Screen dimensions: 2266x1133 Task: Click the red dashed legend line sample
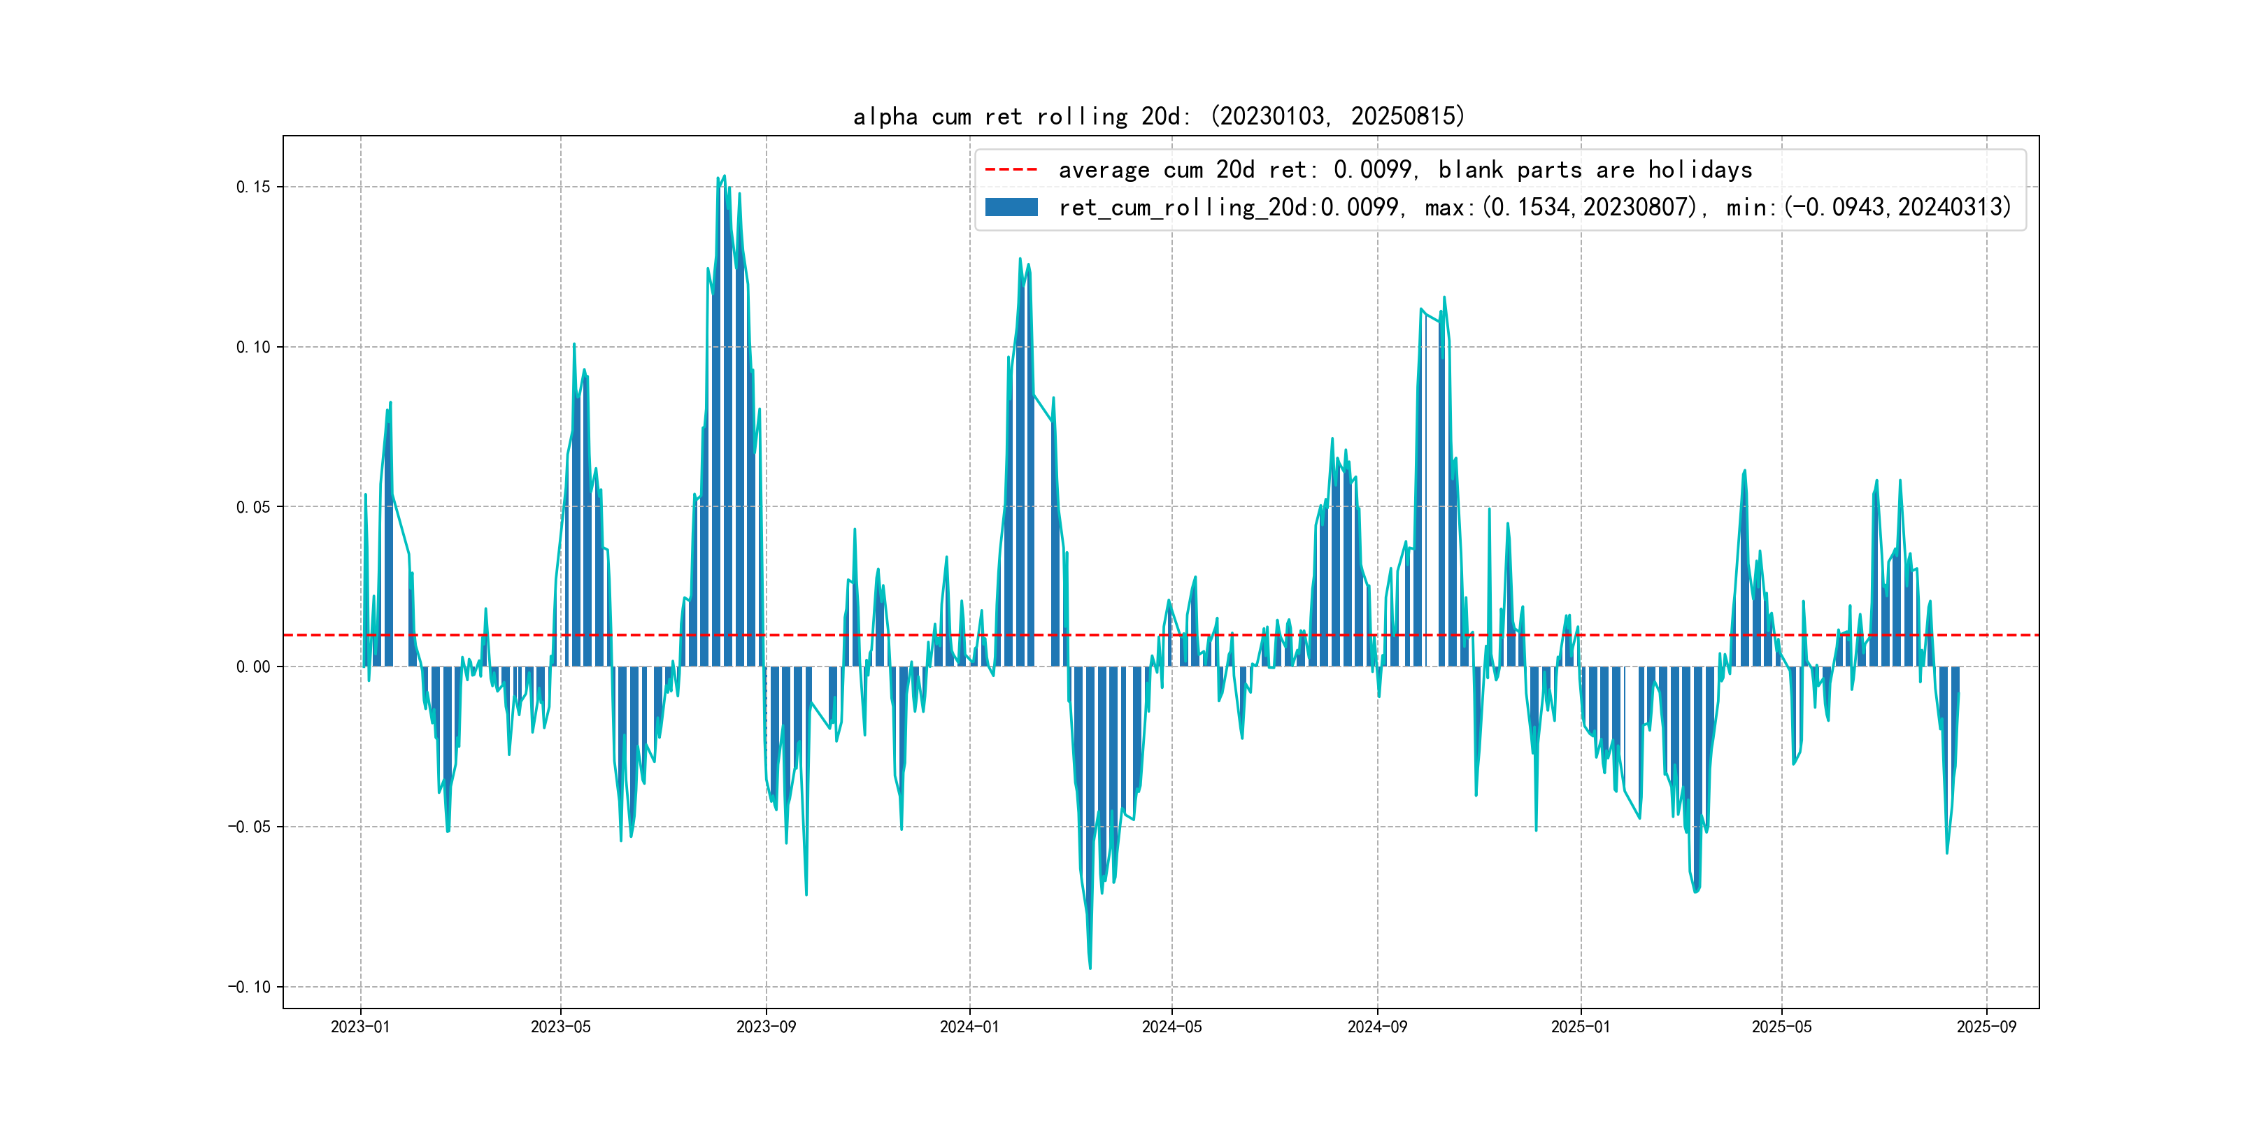tap(1011, 170)
